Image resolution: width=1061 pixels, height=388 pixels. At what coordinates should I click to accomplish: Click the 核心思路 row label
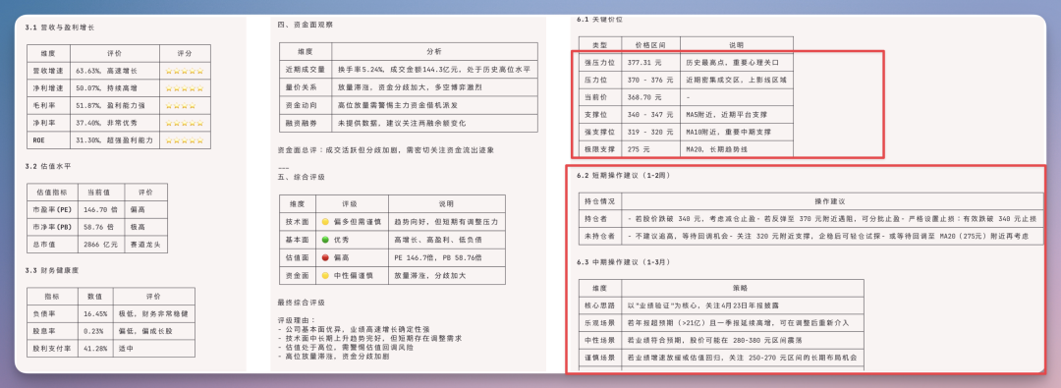599,305
